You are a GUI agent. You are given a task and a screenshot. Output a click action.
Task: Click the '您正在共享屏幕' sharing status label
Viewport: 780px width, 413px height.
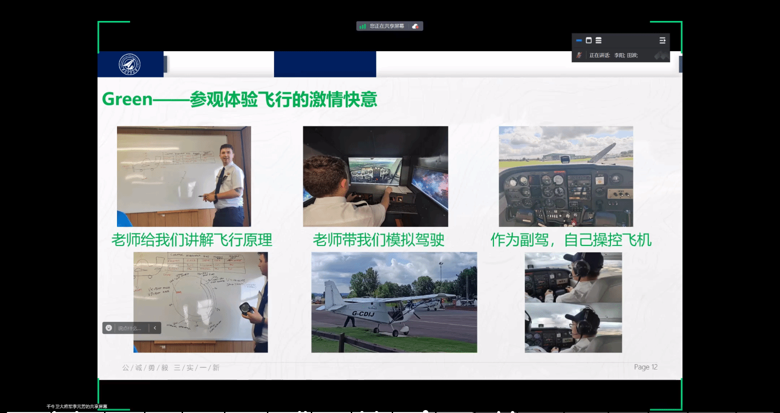tap(387, 26)
